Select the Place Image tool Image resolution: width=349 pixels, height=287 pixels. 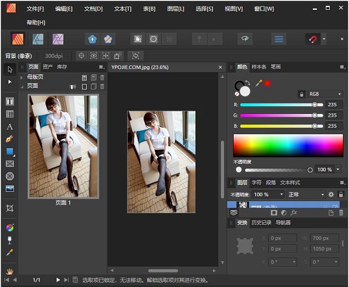(10, 189)
